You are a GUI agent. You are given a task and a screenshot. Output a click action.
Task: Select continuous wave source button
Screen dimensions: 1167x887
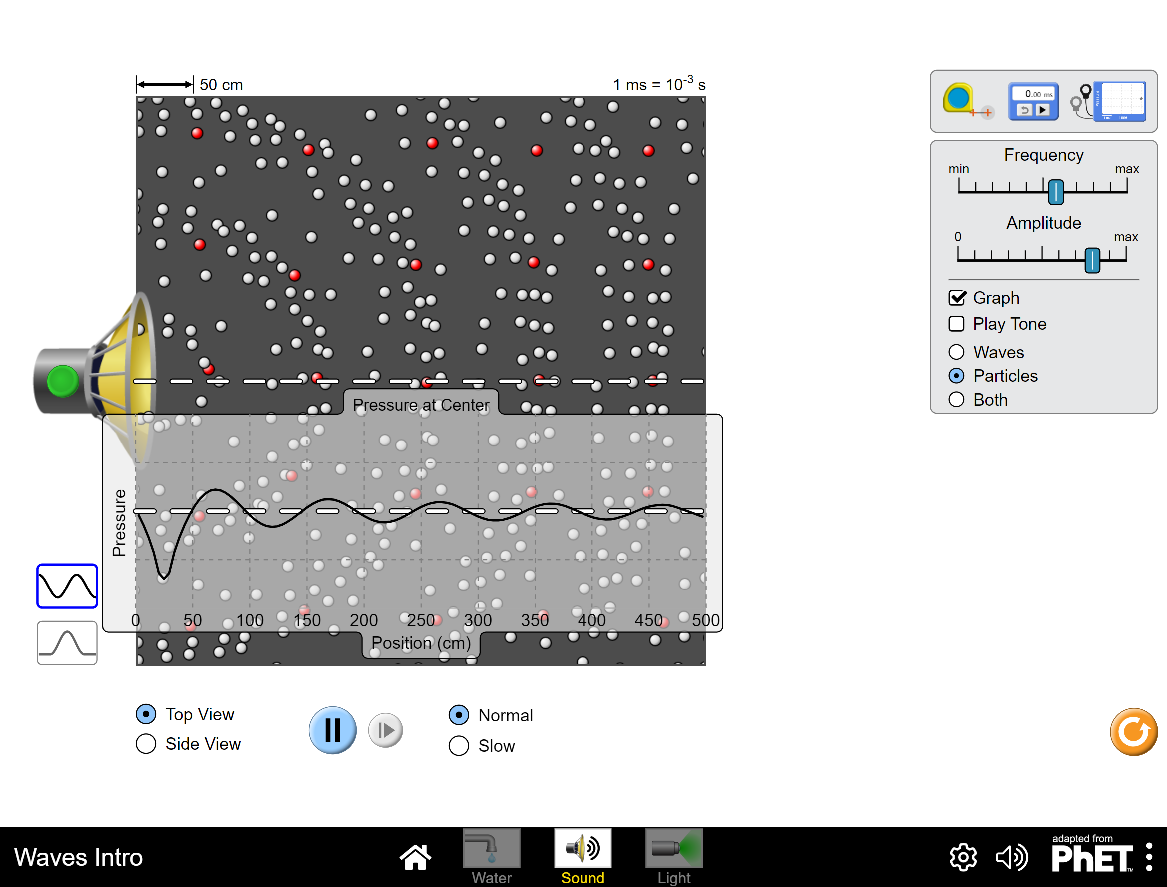(67, 586)
